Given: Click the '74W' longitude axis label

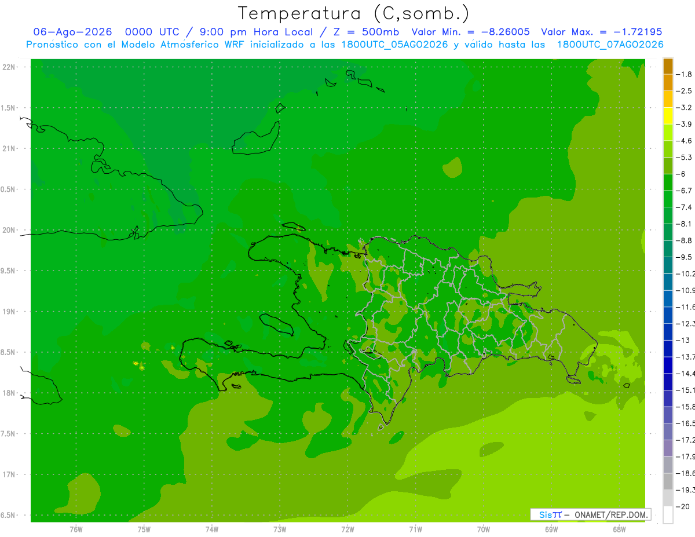Looking at the screenshot, I should (x=212, y=529).
